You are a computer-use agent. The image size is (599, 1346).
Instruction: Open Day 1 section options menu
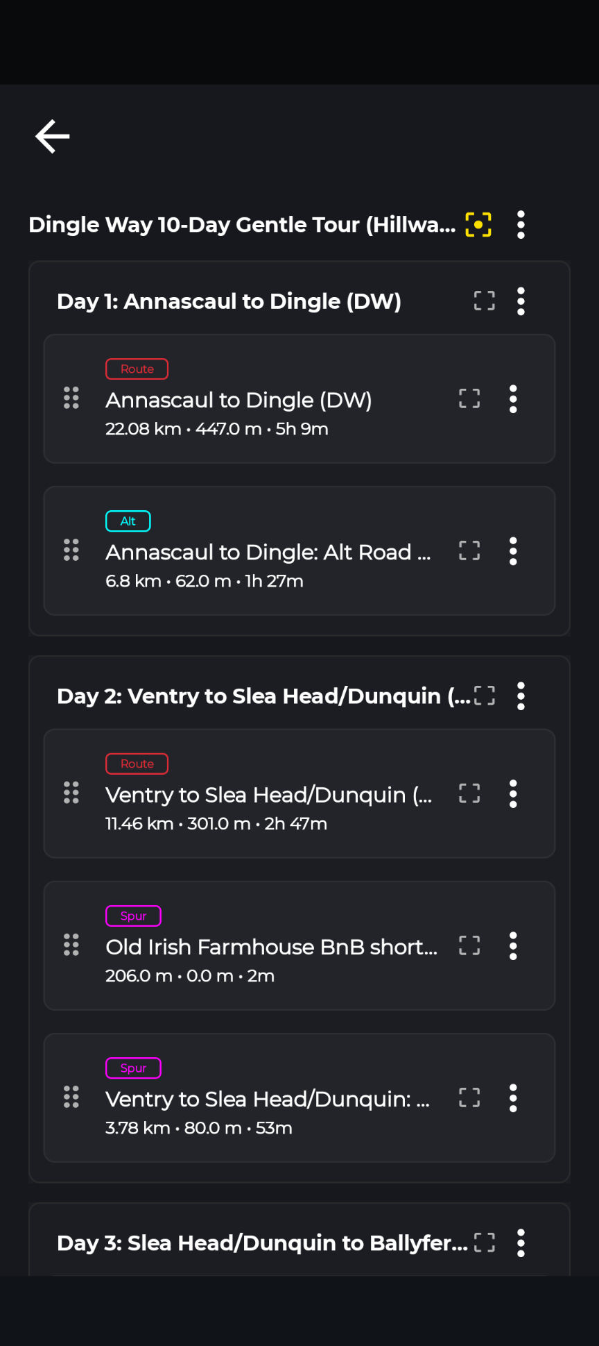coord(521,301)
